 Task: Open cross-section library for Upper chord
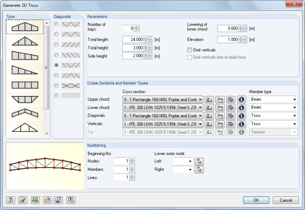point(209,100)
